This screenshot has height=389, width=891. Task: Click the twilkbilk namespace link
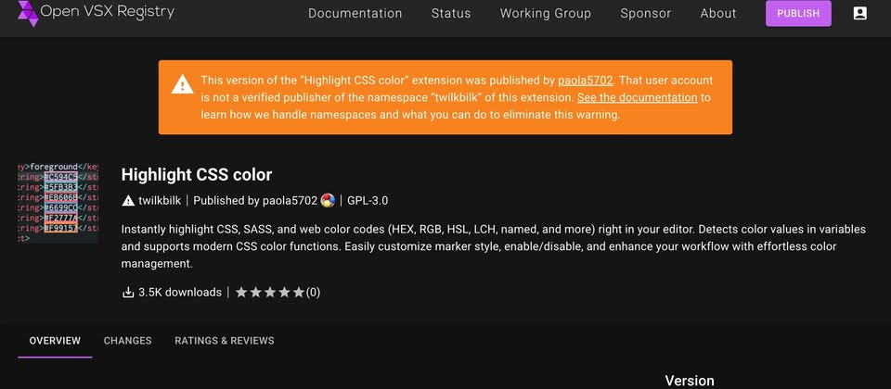pos(160,200)
